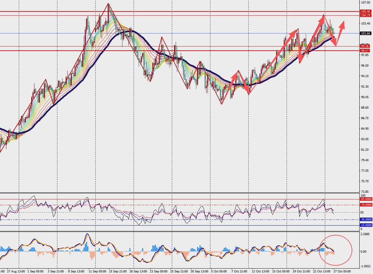Select the 27 Oct 05:00 time label

pyautogui.click(x=342, y=271)
